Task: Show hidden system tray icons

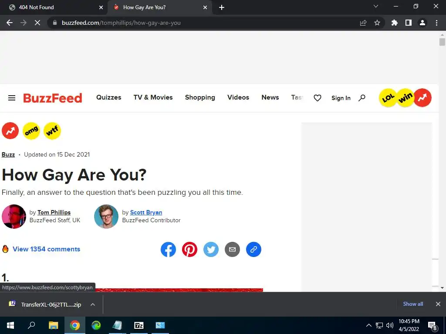Action: pos(368,325)
